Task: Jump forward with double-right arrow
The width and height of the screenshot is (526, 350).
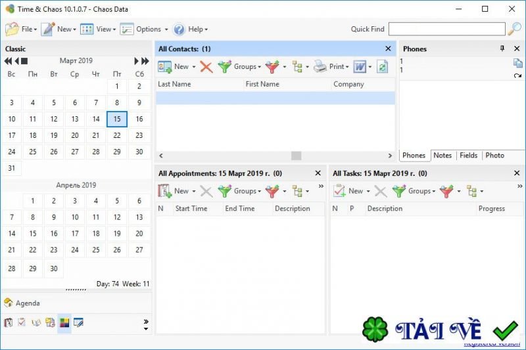Action: [145, 61]
